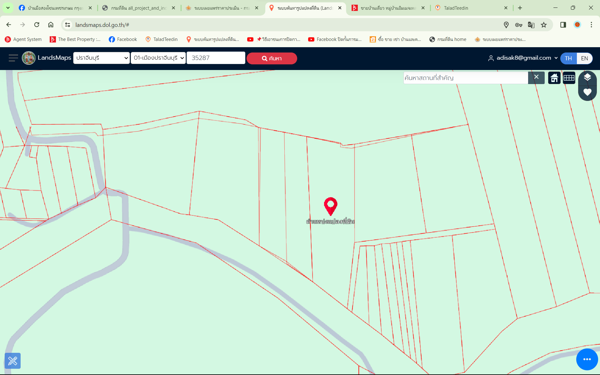Open ระบบค้นหารูปแปลงที่ดิน bookmark
Screen dimensions: 600x375
[212, 39]
